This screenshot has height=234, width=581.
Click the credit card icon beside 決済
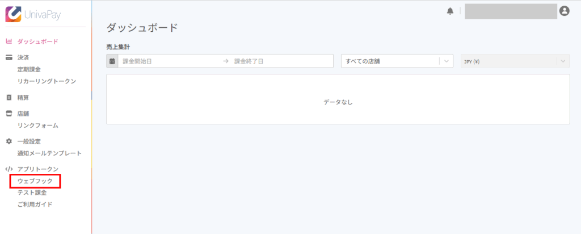point(9,57)
